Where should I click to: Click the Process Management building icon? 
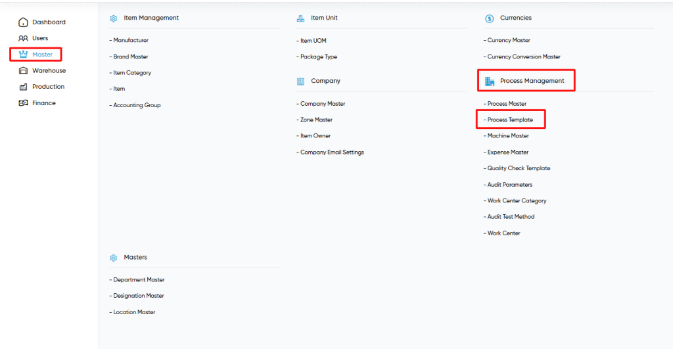(x=490, y=81)
